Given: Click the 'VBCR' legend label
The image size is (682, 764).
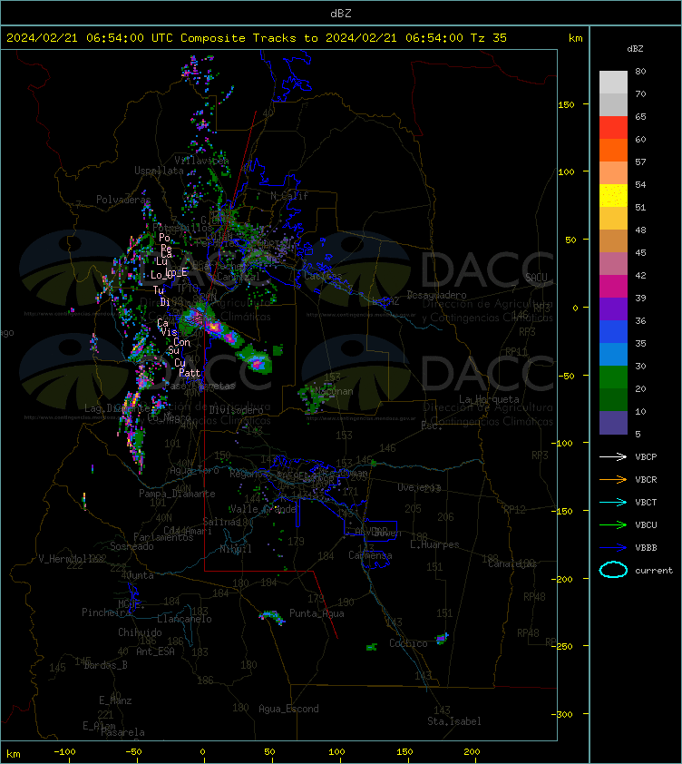Looking at the screenshot, I should (646, 479).
